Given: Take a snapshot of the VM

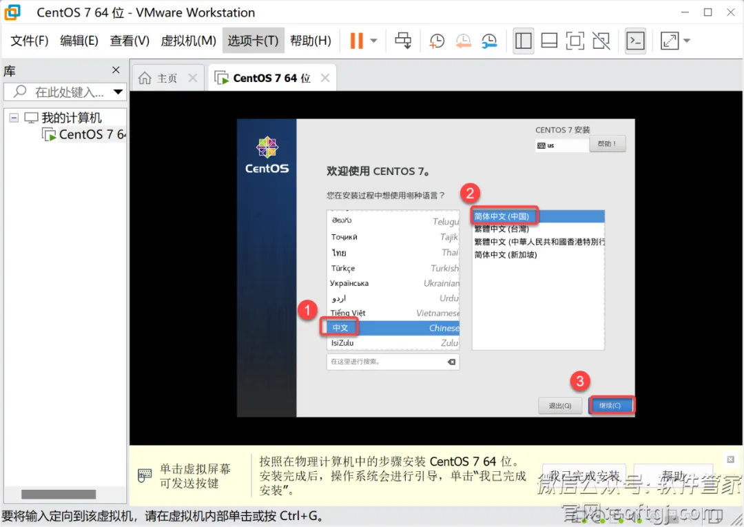Looking at the screenshot, I should [x=437, y=41].
